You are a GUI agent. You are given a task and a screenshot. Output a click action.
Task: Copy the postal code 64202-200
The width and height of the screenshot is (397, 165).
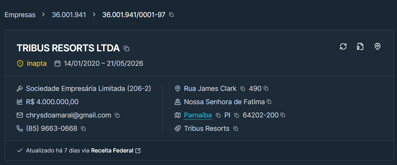coord(283,115)
